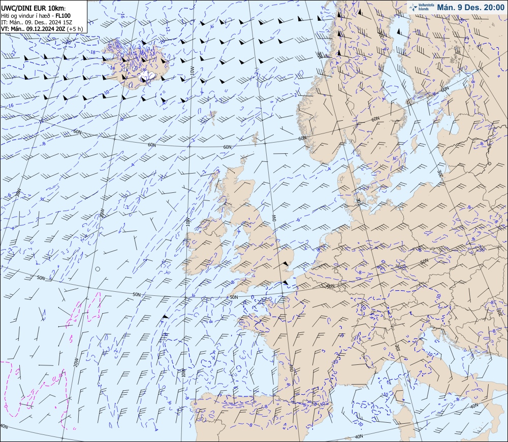Click the "IT: Mán.. 09. Des.. 2024 15Z" line
Image resolution: width=508 pixels, height=442 pixels.
coord(37,22)
